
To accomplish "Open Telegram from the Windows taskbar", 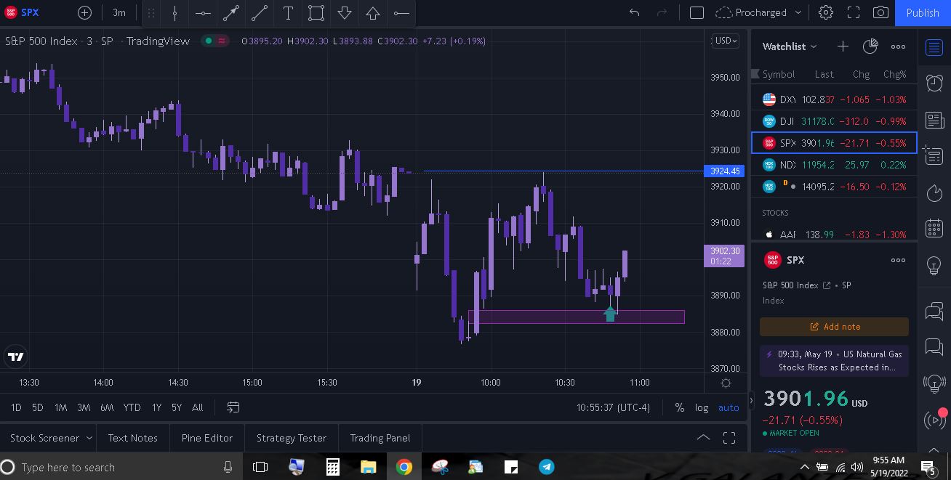I will pos(546,466).
